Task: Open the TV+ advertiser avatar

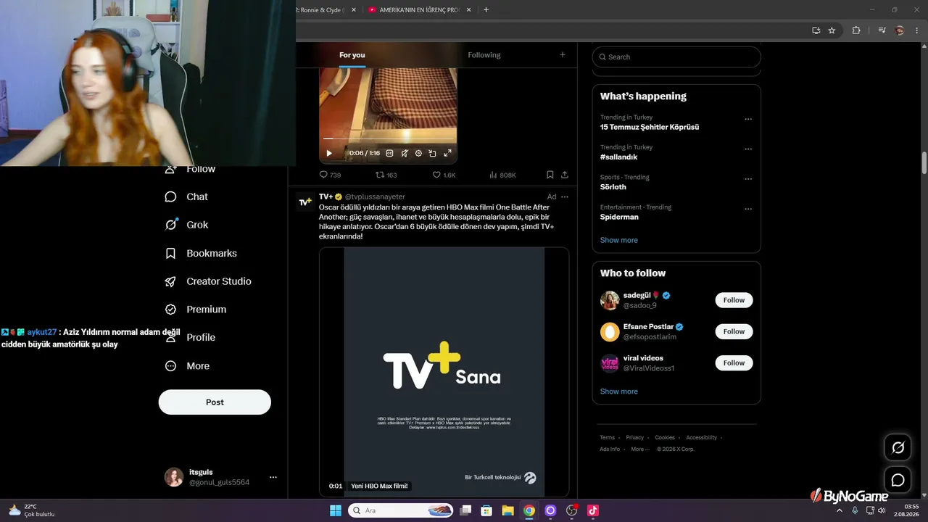Action: tap(304, 202)
